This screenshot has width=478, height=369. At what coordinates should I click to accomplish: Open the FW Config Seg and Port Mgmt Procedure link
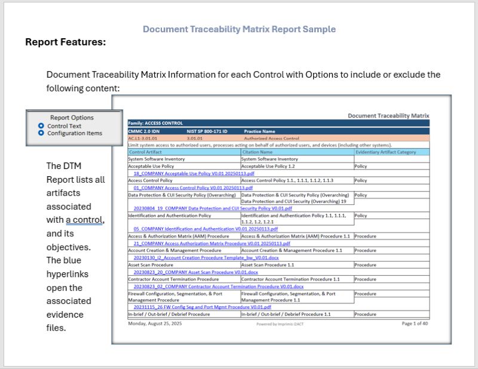click(203, 307)
